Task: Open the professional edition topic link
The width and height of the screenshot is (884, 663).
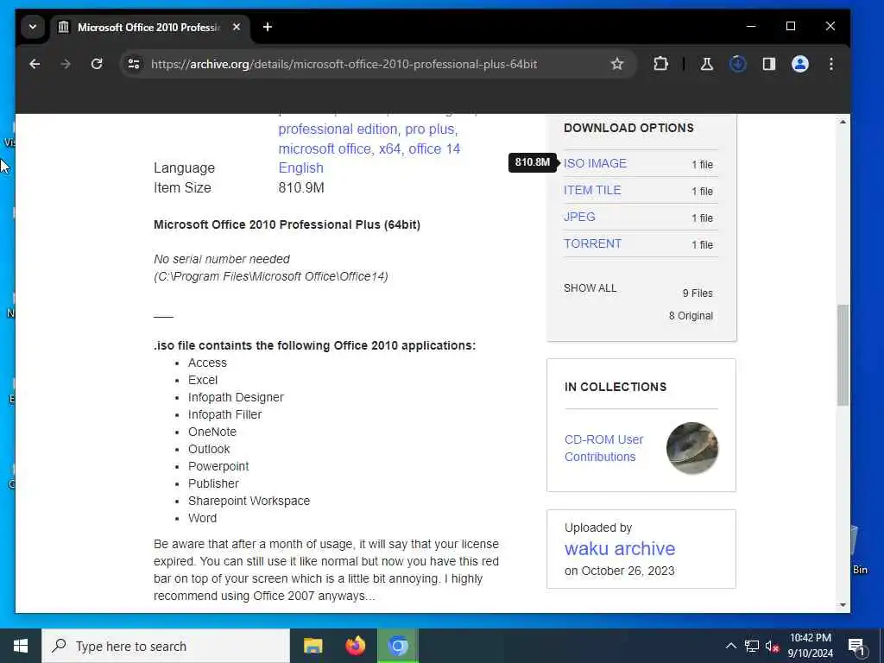Action: [x=338, y=129]
